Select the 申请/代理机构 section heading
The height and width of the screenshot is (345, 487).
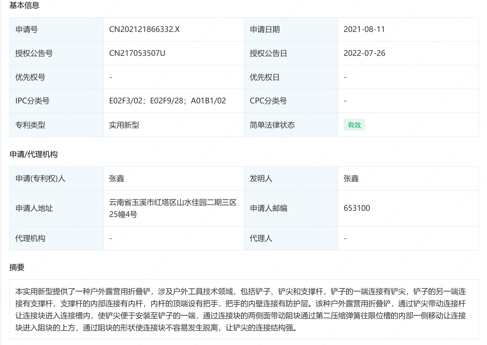coord(34,154)
